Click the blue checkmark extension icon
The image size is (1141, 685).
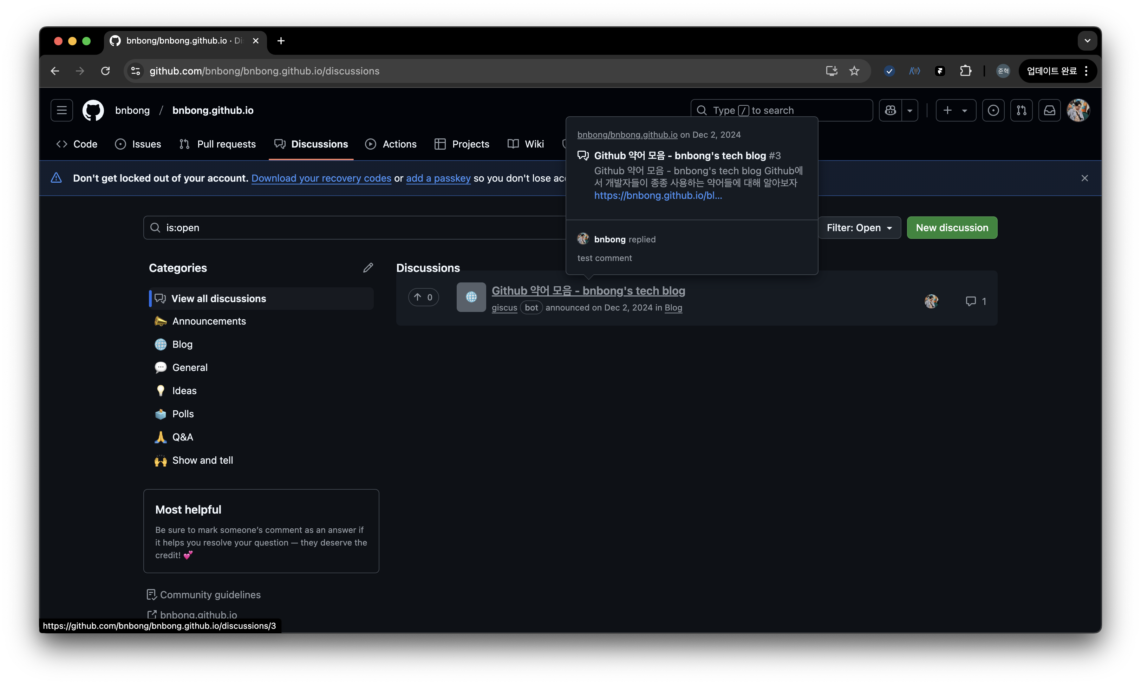[889, 71]
